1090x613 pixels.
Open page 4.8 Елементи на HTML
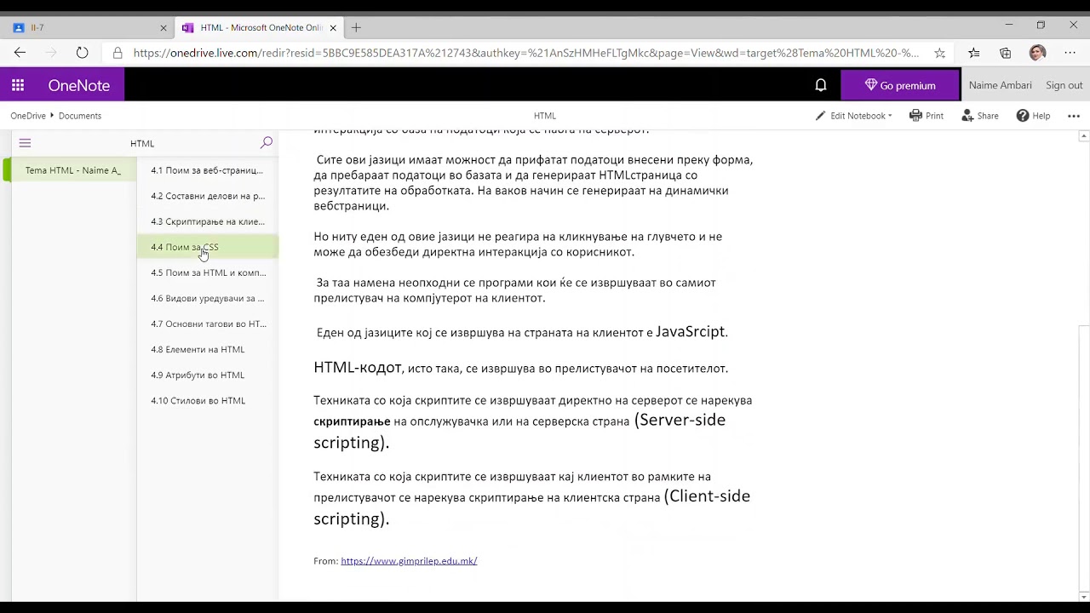[x=207, y=349]
